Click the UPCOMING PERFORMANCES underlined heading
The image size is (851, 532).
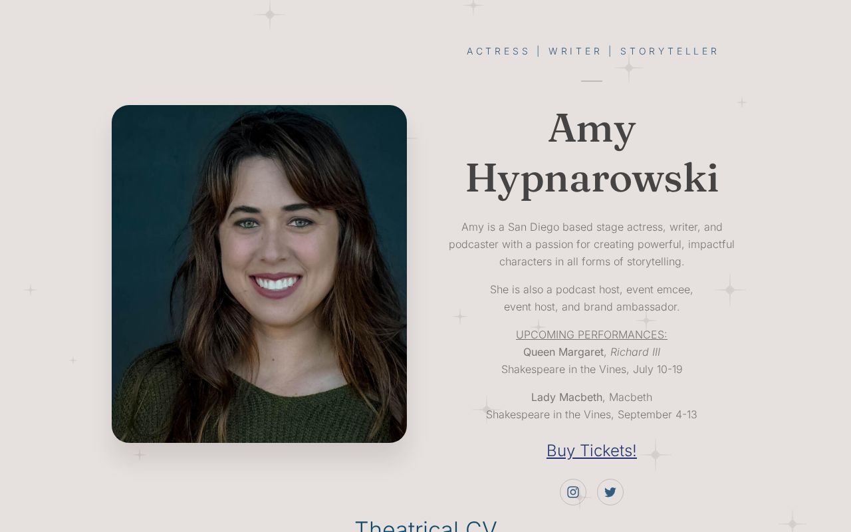pos(591,334)
